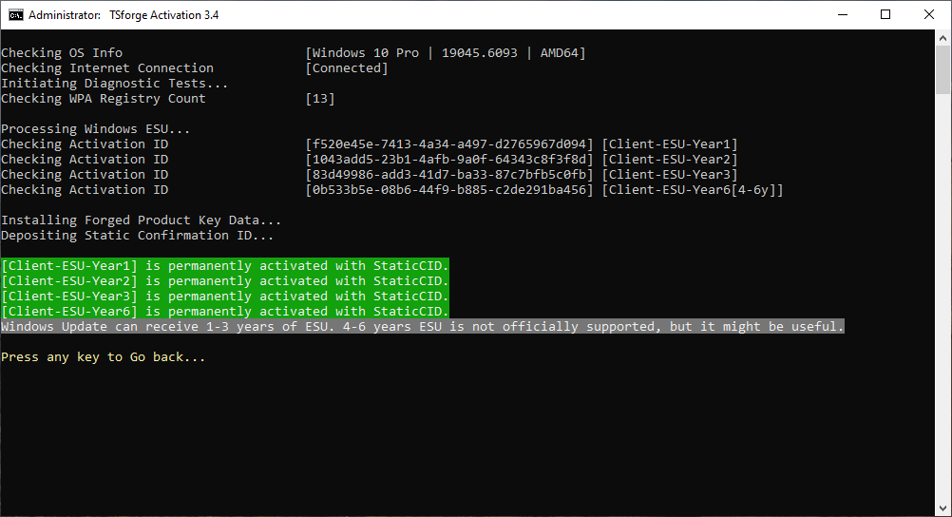
Task: Click 'Press any key to Go back...' prompt
Action: pos(104,356)
